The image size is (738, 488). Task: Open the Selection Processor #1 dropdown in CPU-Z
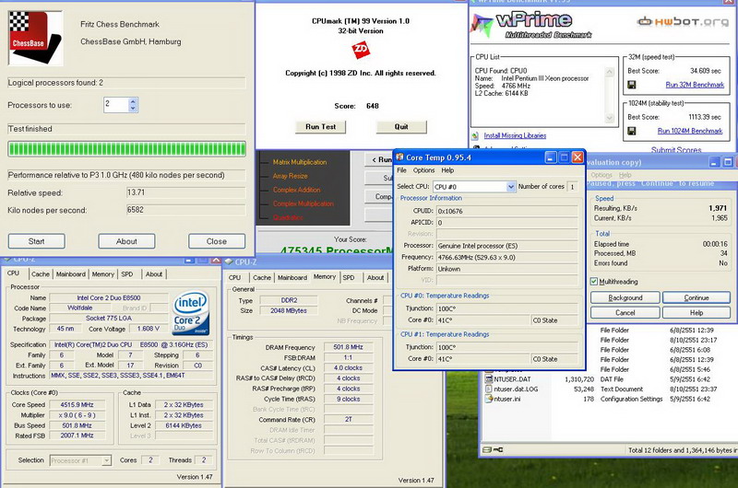pyautogui.click(x=107, y=460)
